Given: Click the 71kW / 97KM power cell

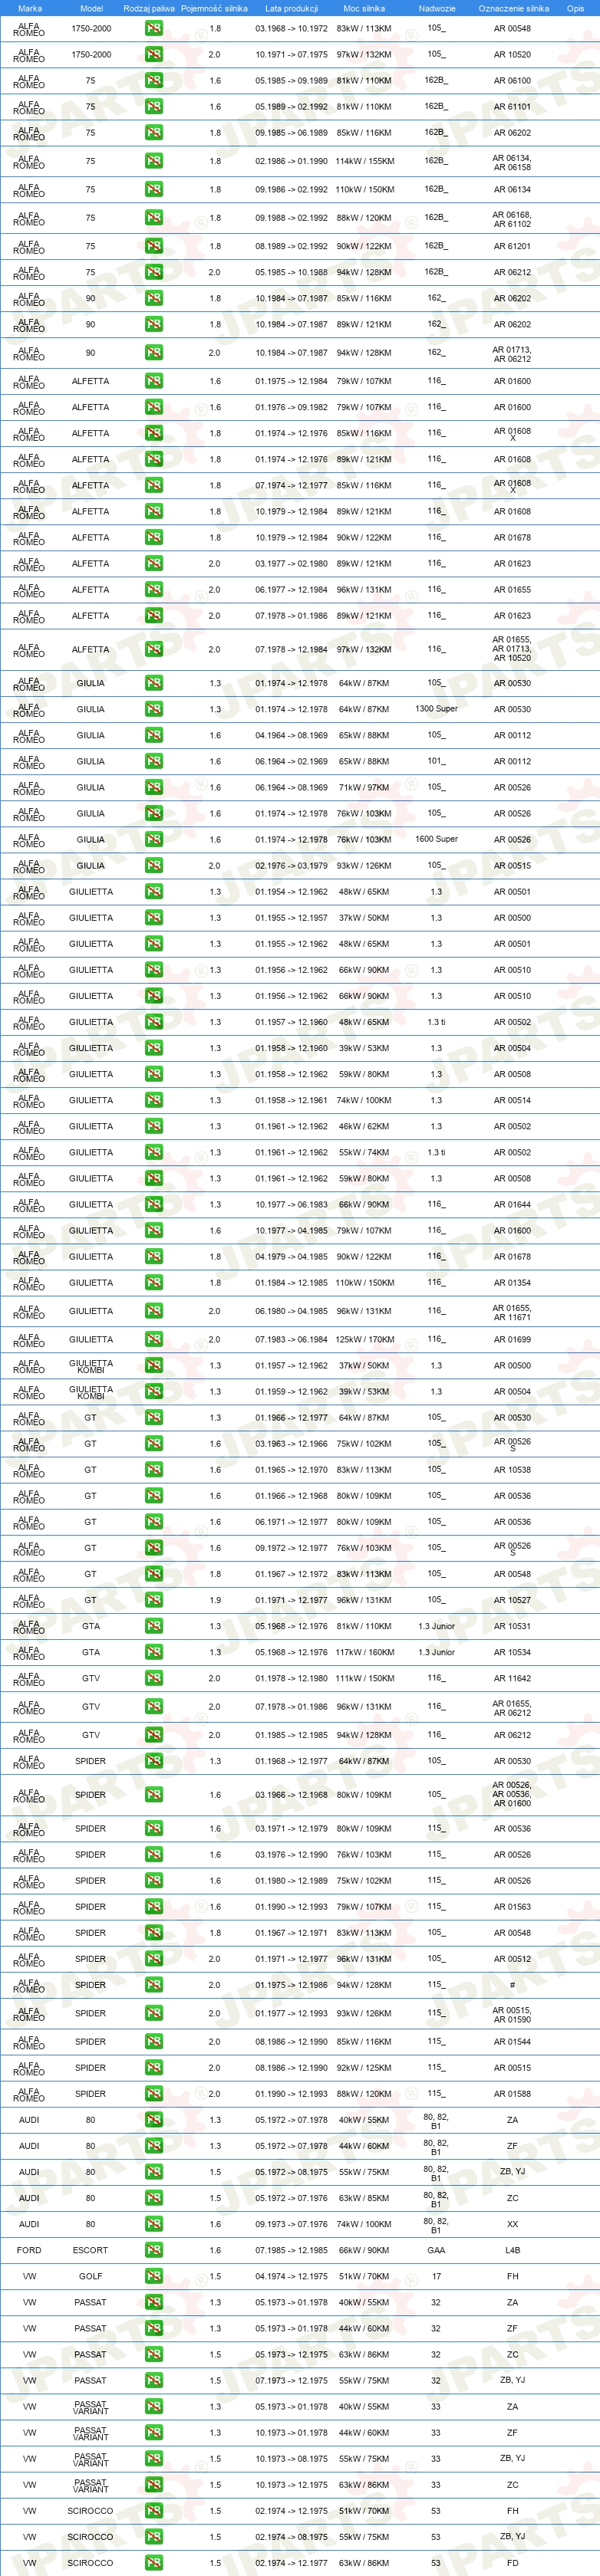Looking at the screenshot, I should click(x=364, y=787).
